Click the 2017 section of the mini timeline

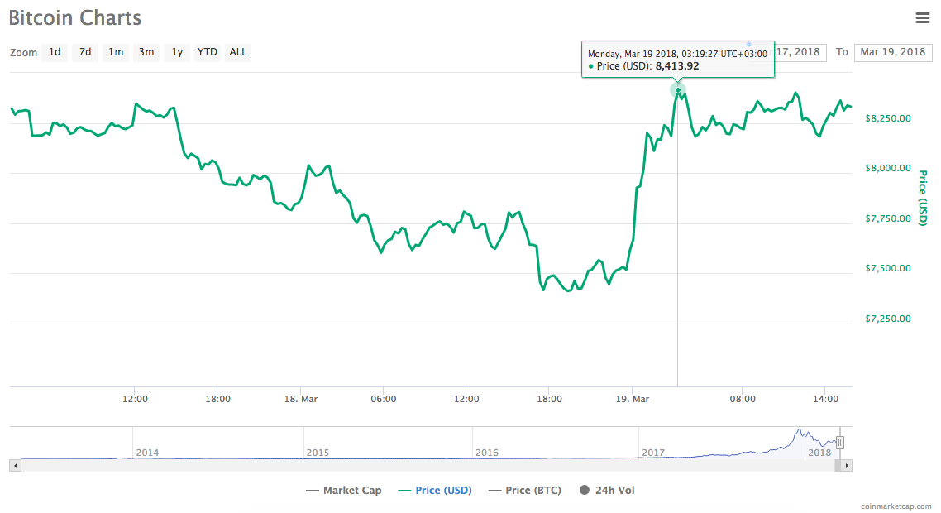tap(653, 453)
